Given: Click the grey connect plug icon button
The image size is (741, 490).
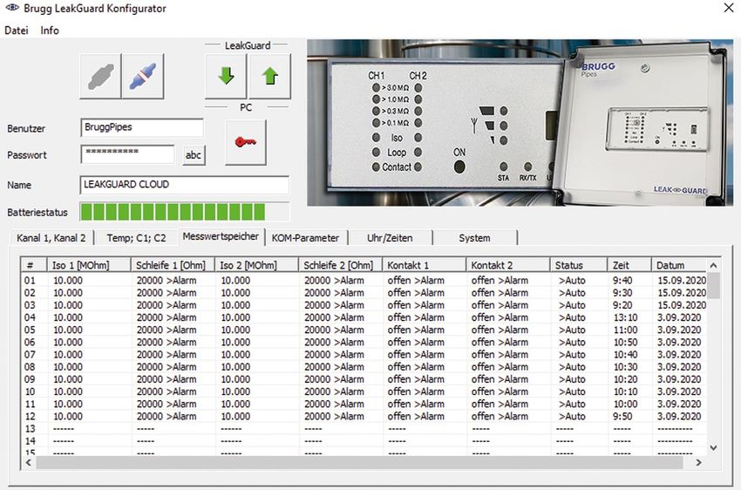Looking at the screenshot, I should 100,76.
